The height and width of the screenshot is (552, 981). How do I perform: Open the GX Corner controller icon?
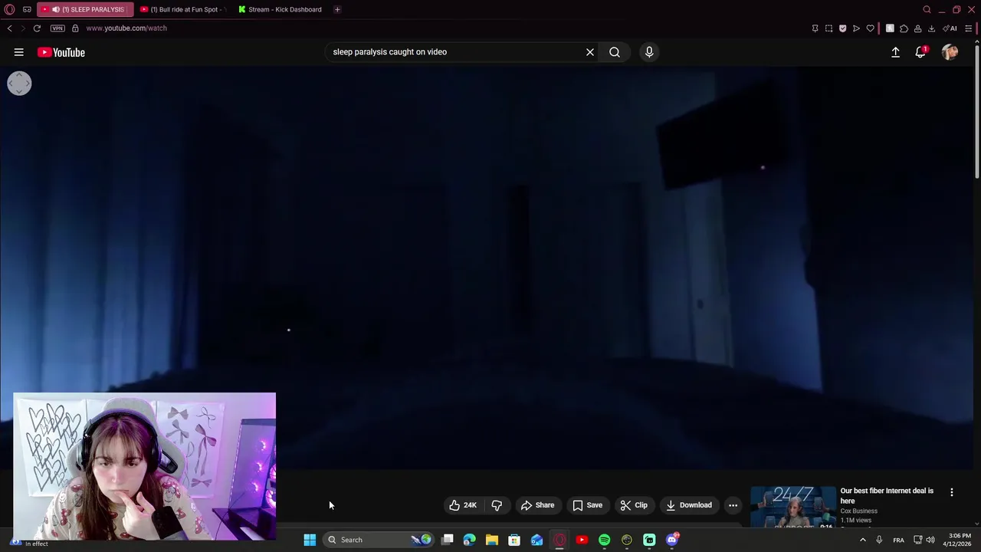(27, 9)
